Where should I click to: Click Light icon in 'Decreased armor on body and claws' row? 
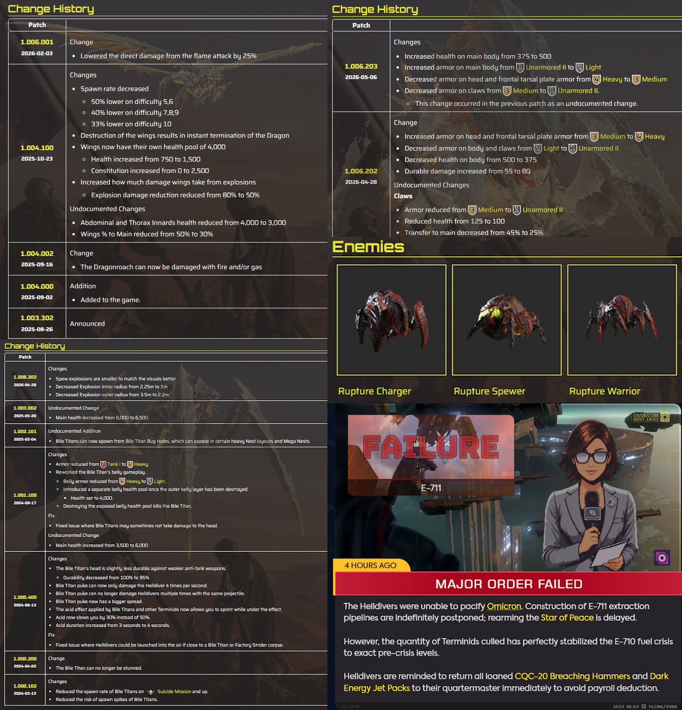[x=538, y=149]
